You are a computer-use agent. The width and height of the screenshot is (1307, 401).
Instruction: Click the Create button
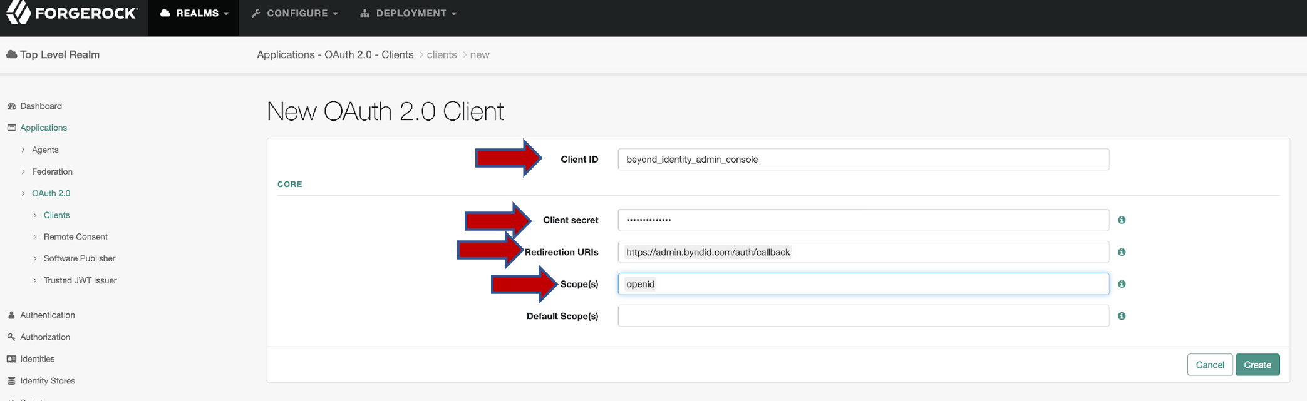pyautogui.click(x=1257, y=365)
